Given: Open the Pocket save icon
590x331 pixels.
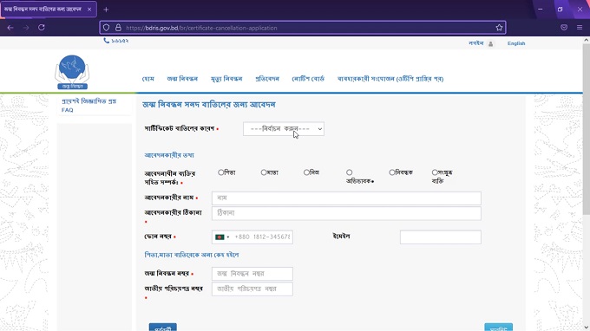Looking at the screenshot, I should [x=564, y=28].
